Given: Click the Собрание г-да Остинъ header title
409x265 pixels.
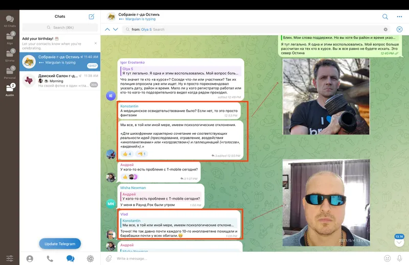Looking at the screenshot, I should point(139,15).
